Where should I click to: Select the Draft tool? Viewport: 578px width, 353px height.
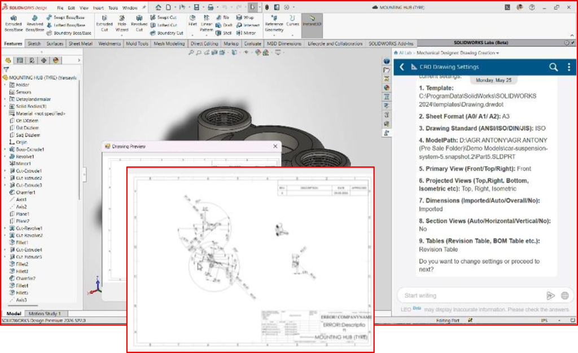(x=224, y=25)
